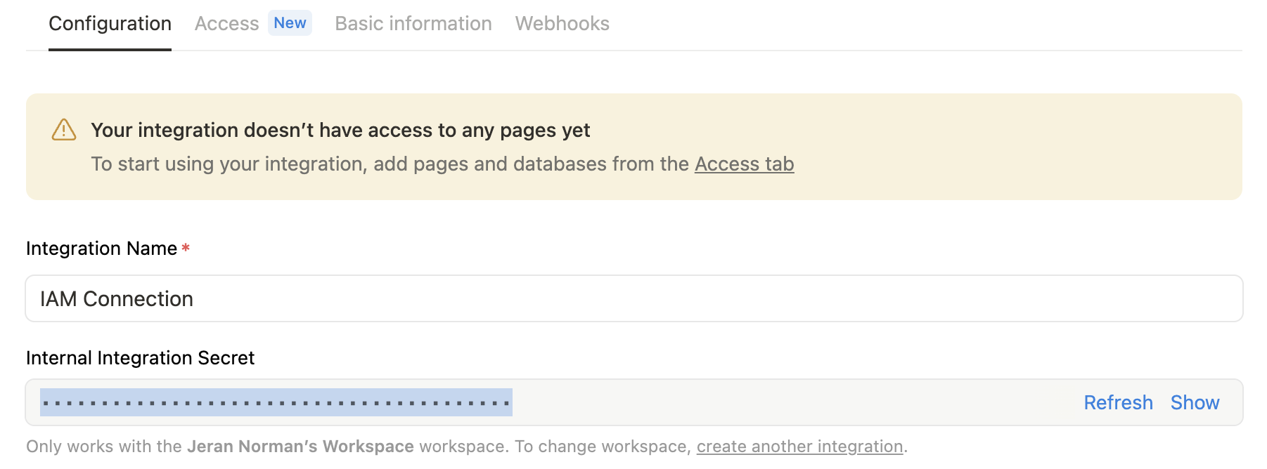Show the Internal Integration Secret
Screen dimensions: 1267x469
click(1195, 402)
